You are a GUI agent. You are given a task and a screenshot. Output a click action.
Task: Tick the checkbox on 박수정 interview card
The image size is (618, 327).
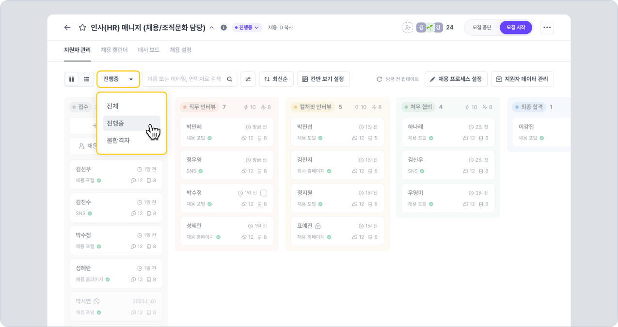point(264,193)
